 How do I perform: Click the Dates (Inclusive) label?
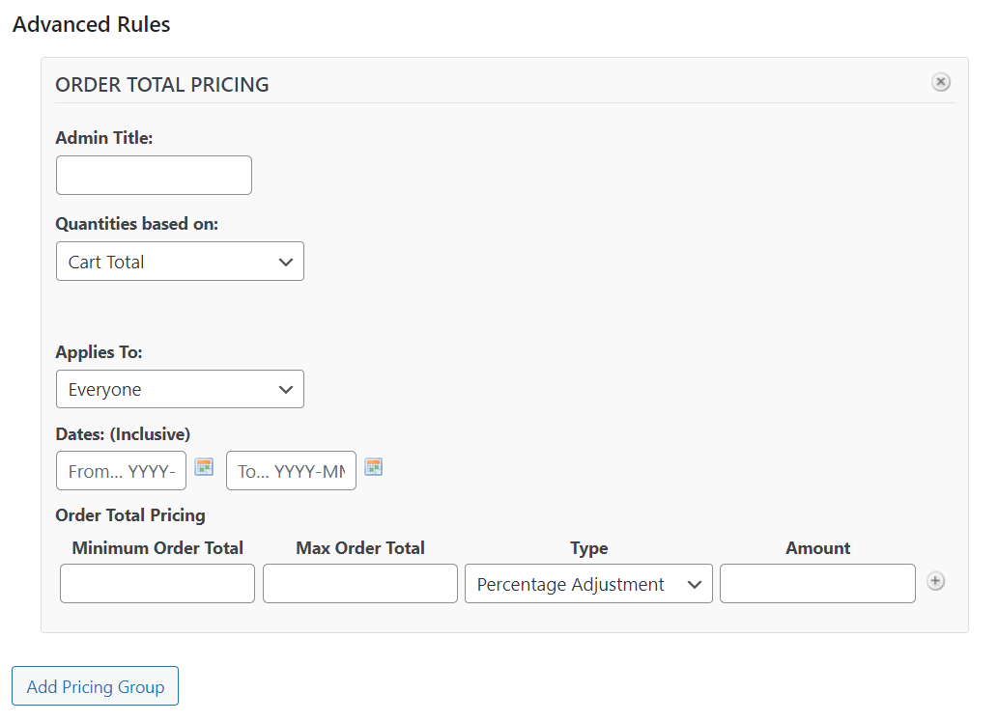tap(123, 433)
